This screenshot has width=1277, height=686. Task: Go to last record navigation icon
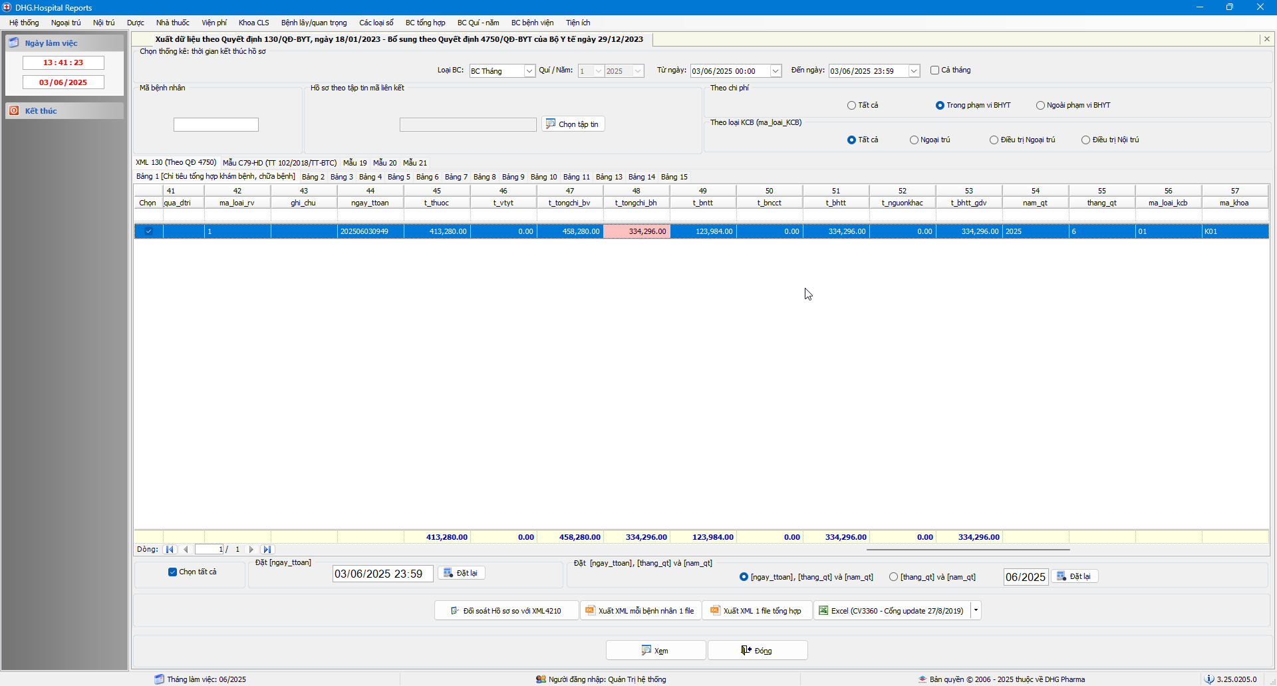click(x=267, y=549)
